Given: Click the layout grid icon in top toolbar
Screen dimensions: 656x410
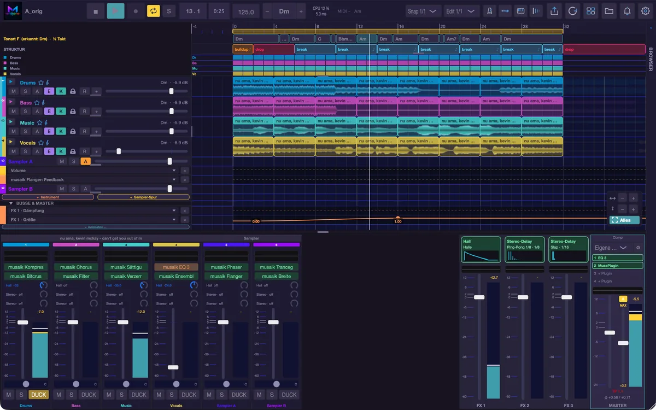Looking at the screenshot, I should pyautogui.click(x=590, y=11).
